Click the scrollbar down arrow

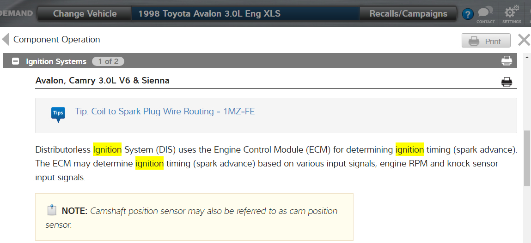tap(527, 239)
